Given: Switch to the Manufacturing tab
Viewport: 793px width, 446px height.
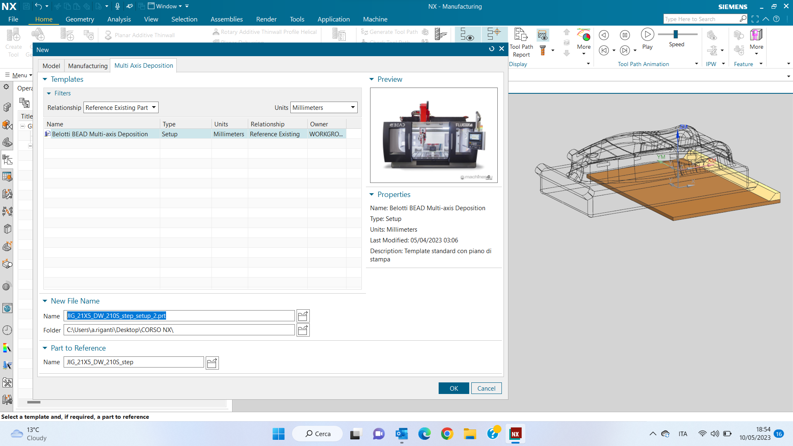Looking at the screenshot, I should [88, 66].
